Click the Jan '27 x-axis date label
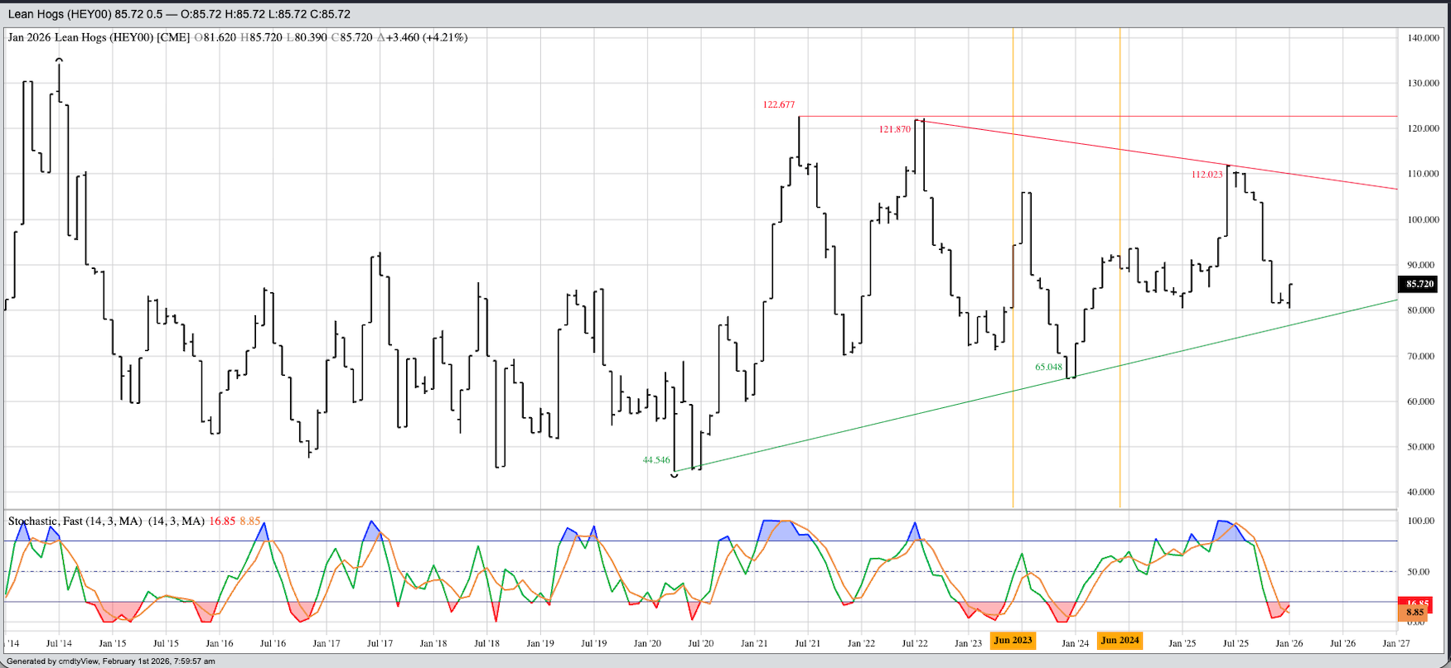 [x=1395, y=643]
